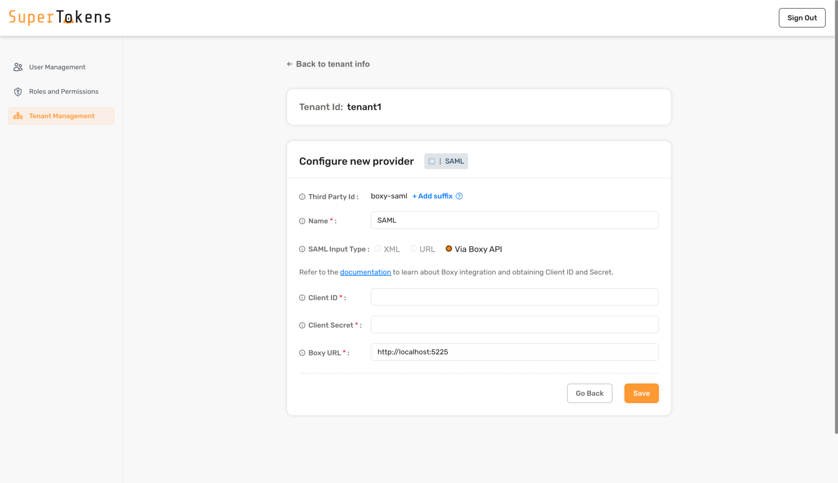The height and width of the screenshot is (483, 838).
Task: Click the info icon beside Third Party Id
Action: [301, 196]
